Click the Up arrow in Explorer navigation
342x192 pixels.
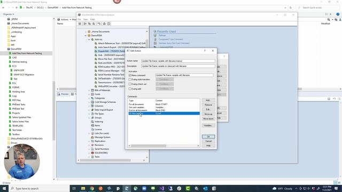(17, 7)
